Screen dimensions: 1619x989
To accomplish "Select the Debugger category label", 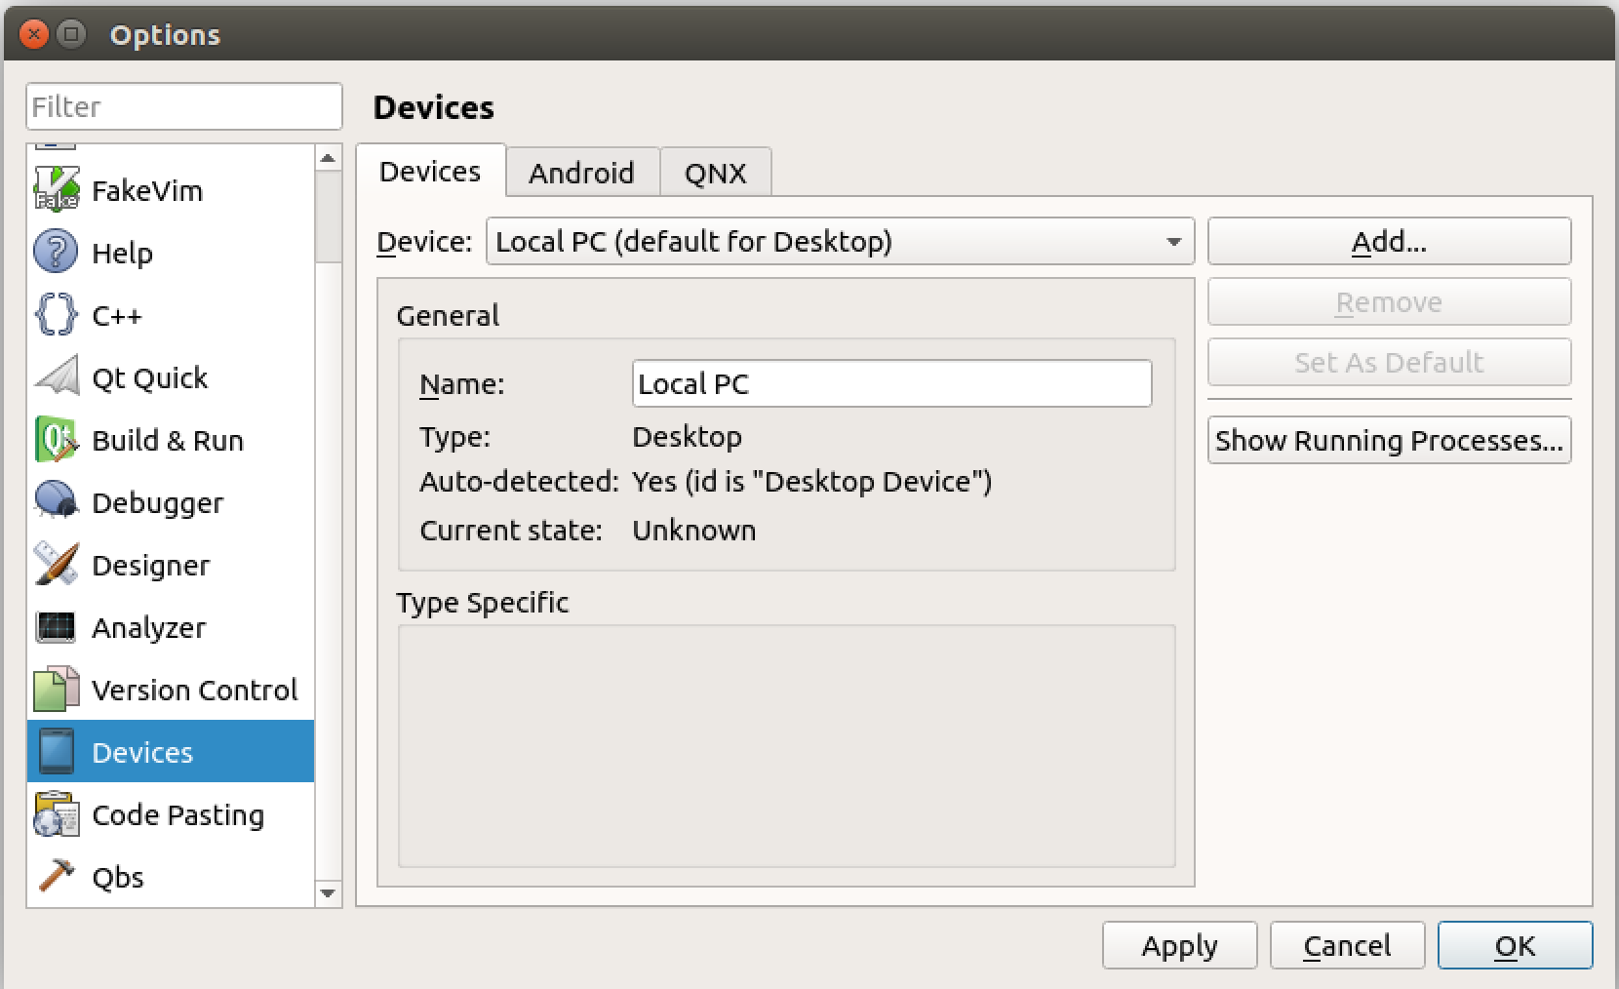I will (158, 502).
